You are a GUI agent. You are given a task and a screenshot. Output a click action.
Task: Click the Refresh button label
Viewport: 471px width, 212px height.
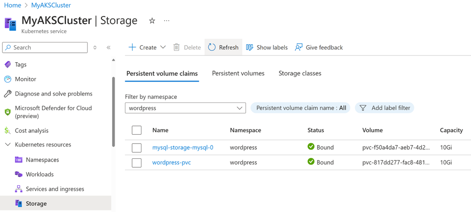(229, 48)
